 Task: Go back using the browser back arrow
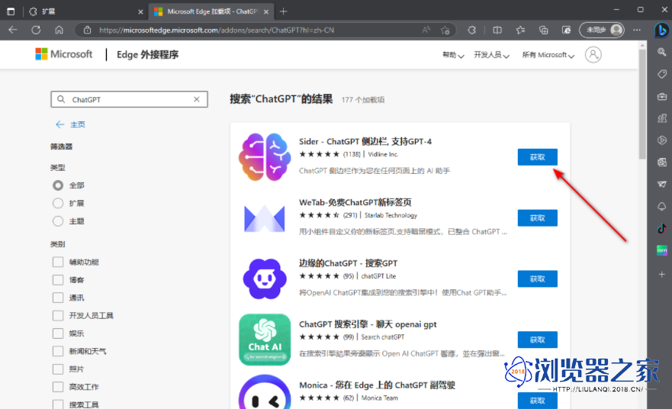(x=13, y=30)
